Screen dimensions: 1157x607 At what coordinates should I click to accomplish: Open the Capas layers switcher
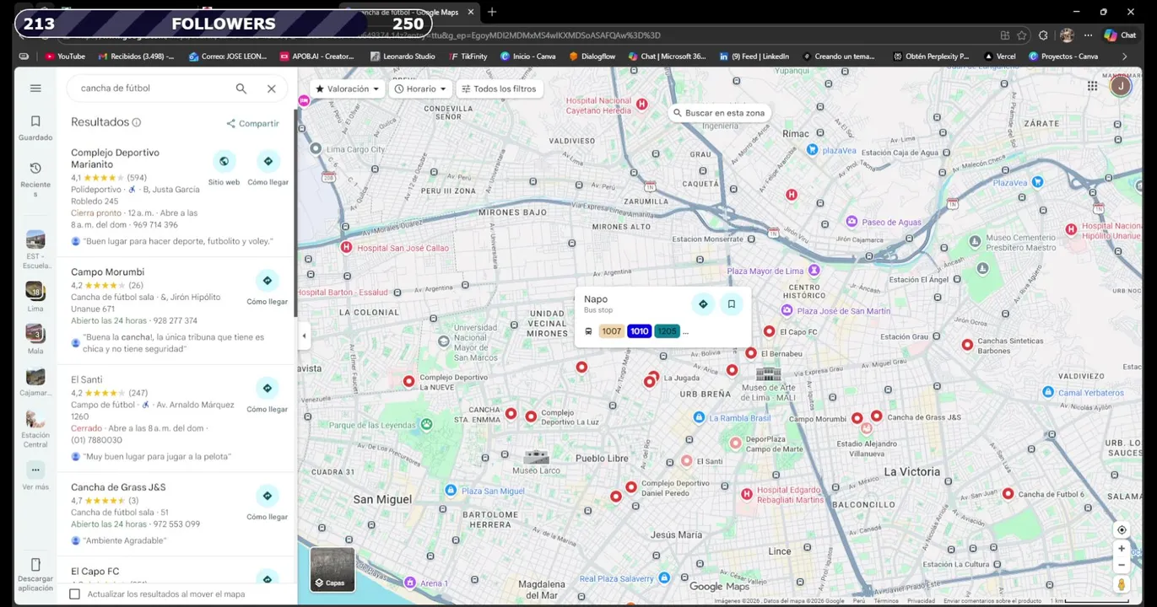333,569
